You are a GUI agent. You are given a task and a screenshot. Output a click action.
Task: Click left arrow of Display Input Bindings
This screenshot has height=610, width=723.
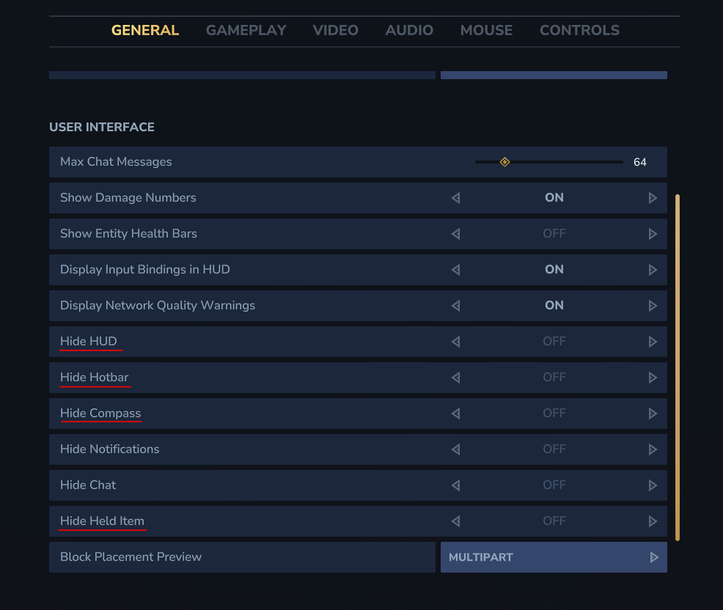[x=455, y=270]
